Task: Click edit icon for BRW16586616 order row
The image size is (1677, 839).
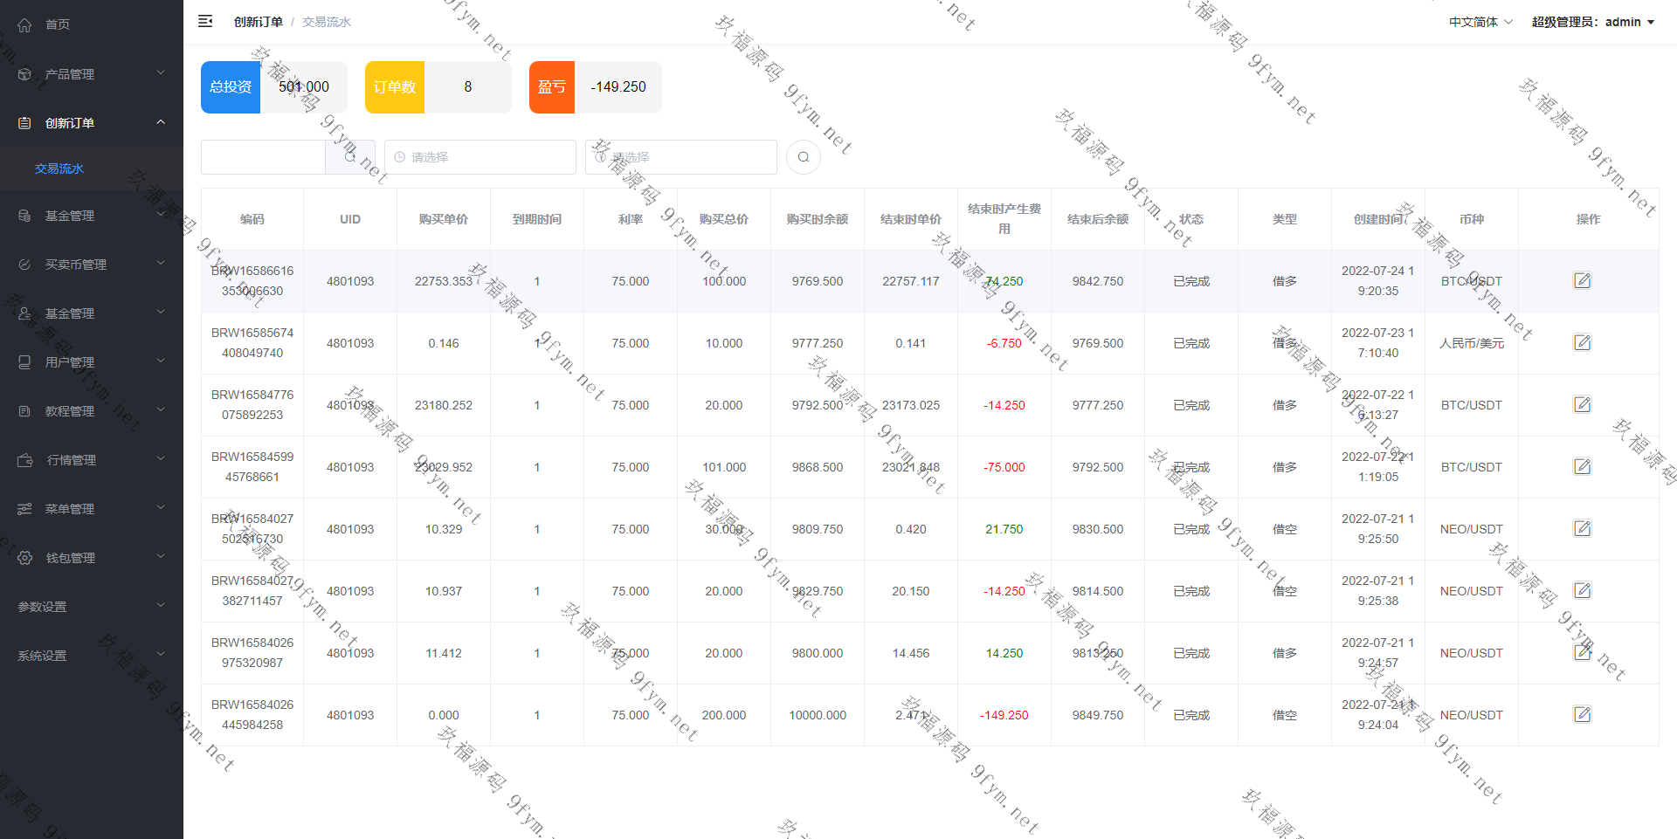Action: [1582, 280]
